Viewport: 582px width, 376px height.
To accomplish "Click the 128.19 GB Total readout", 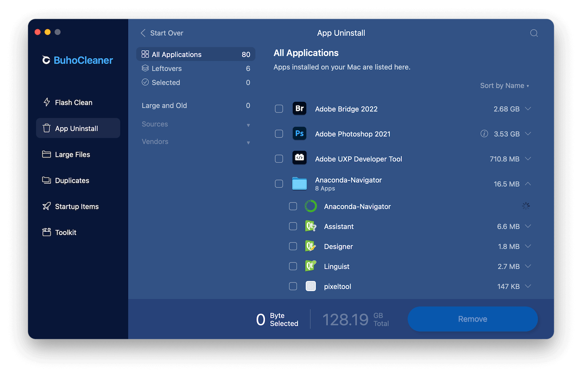I will pyautogui.click(x=355, y=320).
